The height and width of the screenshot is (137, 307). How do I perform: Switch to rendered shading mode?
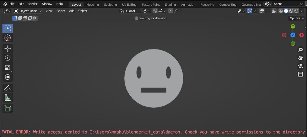[x=296, y=11]
